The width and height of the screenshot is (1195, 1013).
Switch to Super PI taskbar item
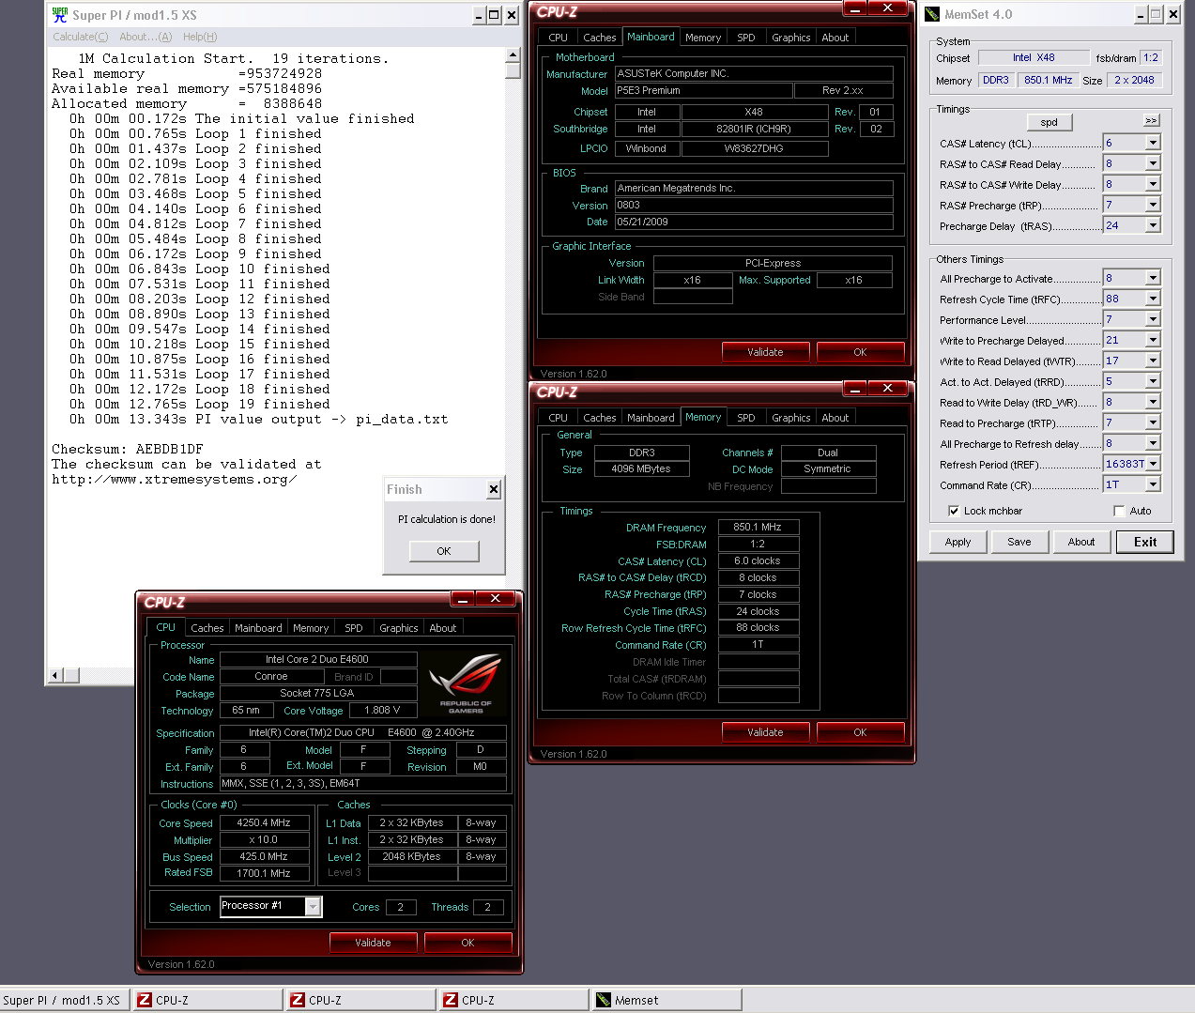click(x=64, y=1000)
